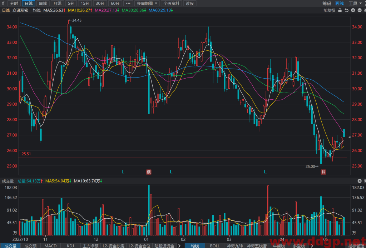The width and height of the screenshot is (366, 248).
Task: Click the 34.45 high price label
Action: tap(76, 20)
